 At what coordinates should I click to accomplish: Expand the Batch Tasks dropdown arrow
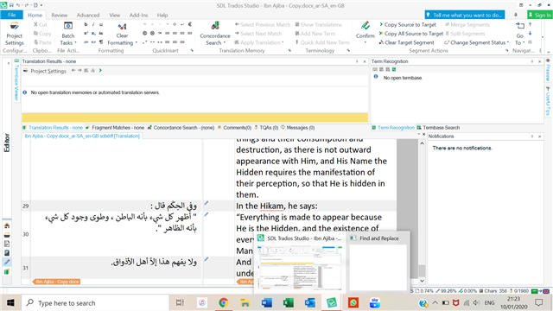(x=75, y=42)
